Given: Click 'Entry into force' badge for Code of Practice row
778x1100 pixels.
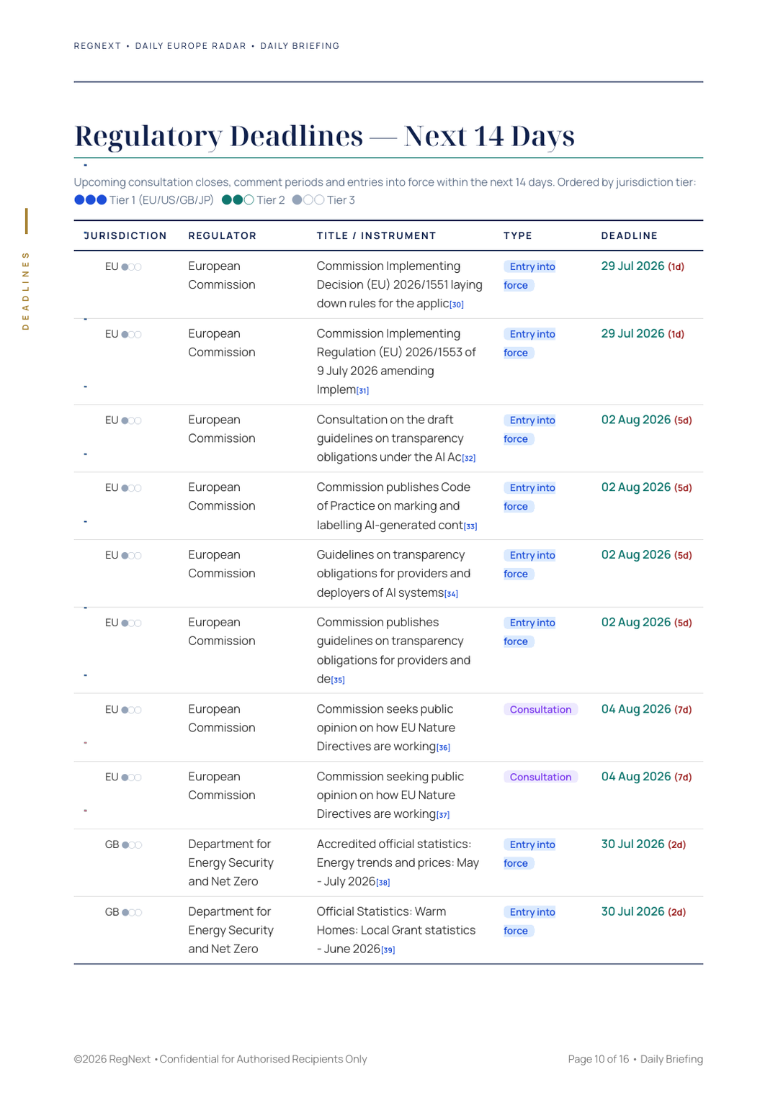Looking at the screenshot, I should pos(529,497).
